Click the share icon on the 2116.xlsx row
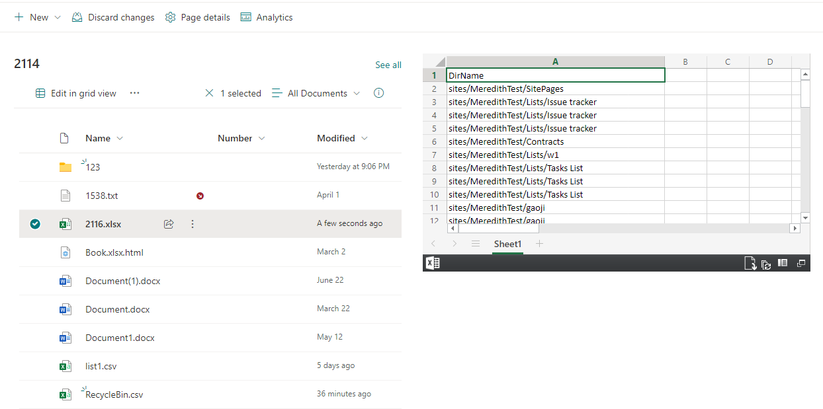The image size is (823, 409). (169, 224)
